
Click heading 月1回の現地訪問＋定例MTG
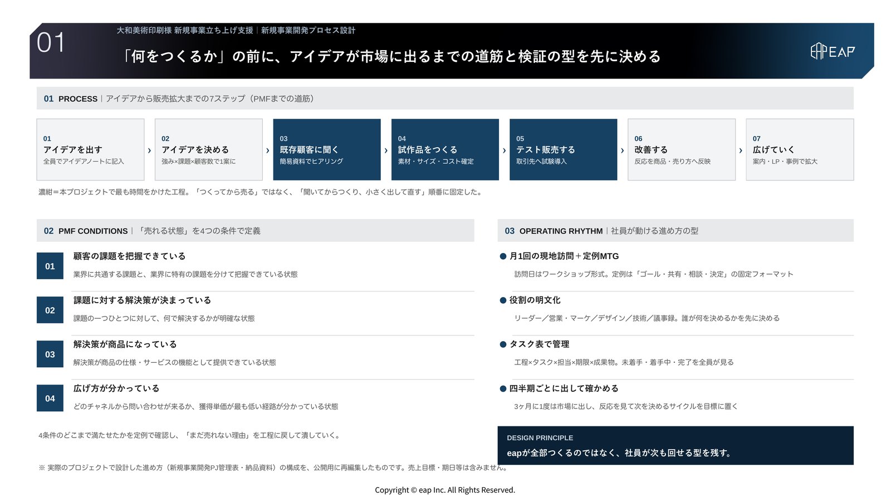click(x=564, y=256)
